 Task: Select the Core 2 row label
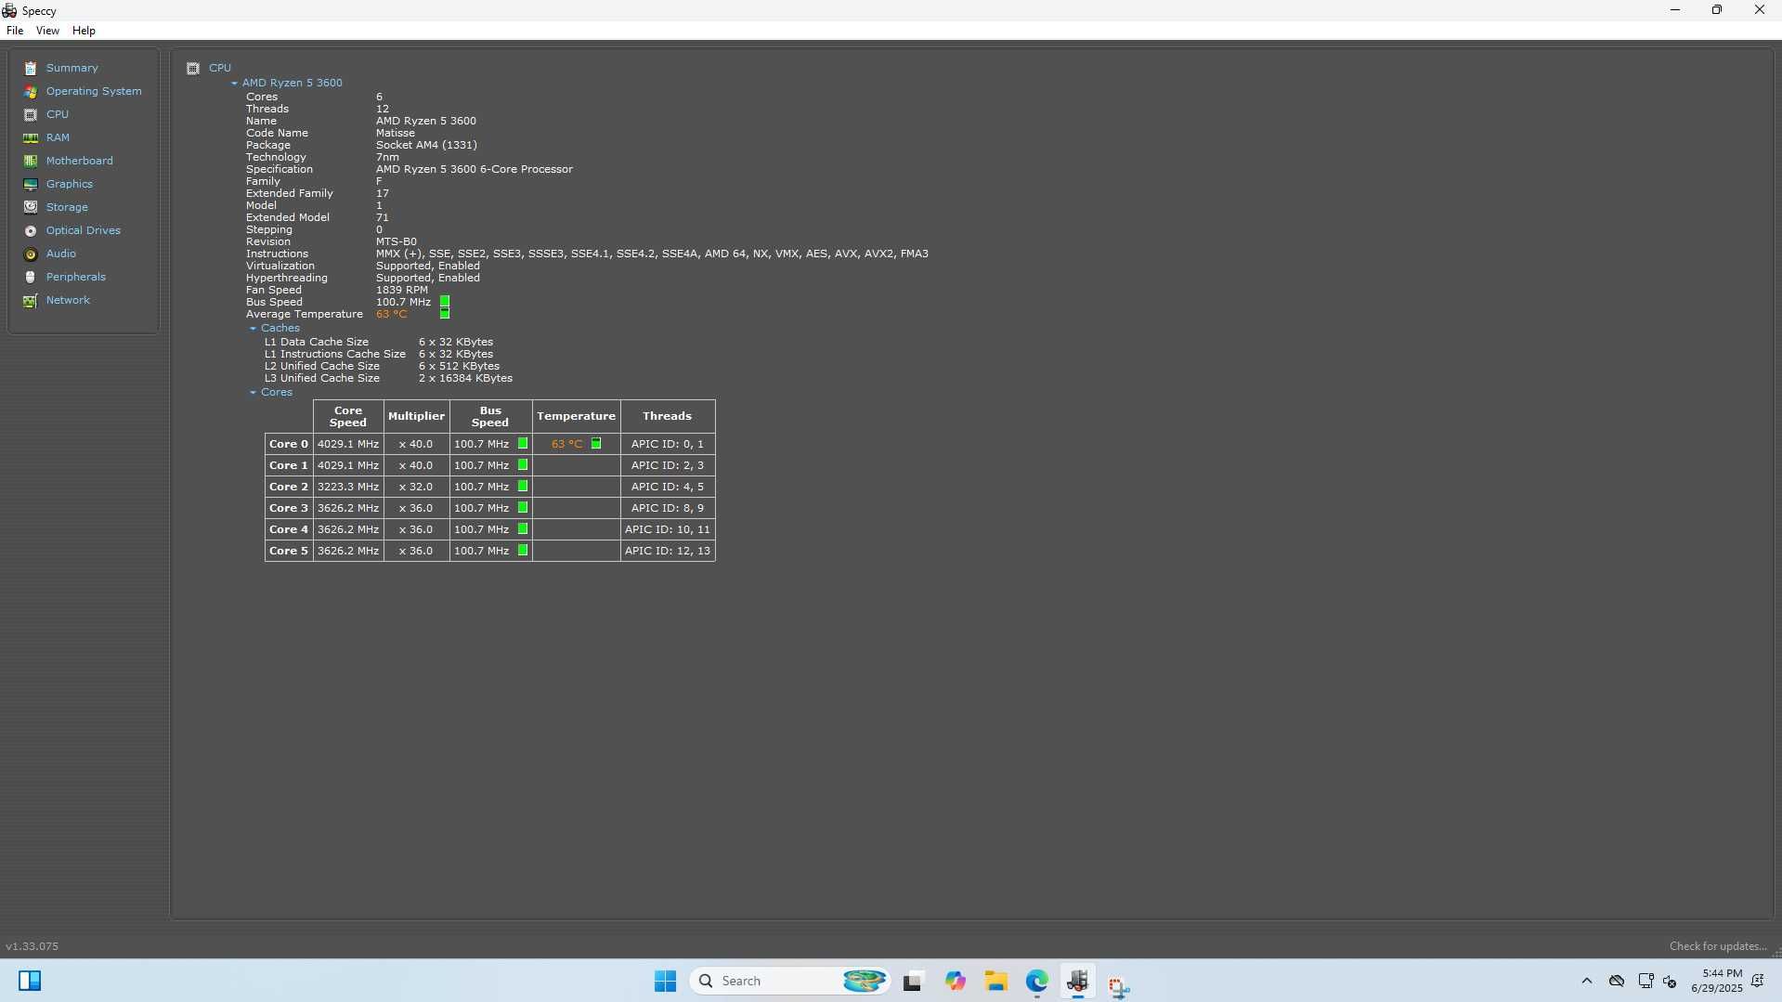289,487
